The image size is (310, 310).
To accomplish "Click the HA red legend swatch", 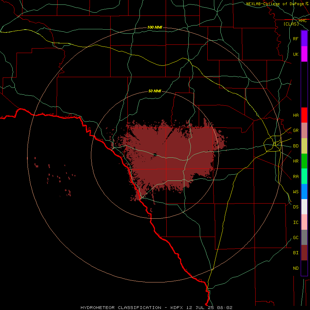I will (x=304, y=115).
